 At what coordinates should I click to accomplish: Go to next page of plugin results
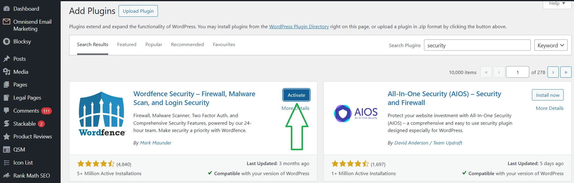pyautogui.click(x=553, y=72)
